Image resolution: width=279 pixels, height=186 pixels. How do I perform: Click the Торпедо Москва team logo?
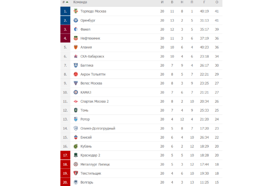pyautogui.click(x=76, y=11)
